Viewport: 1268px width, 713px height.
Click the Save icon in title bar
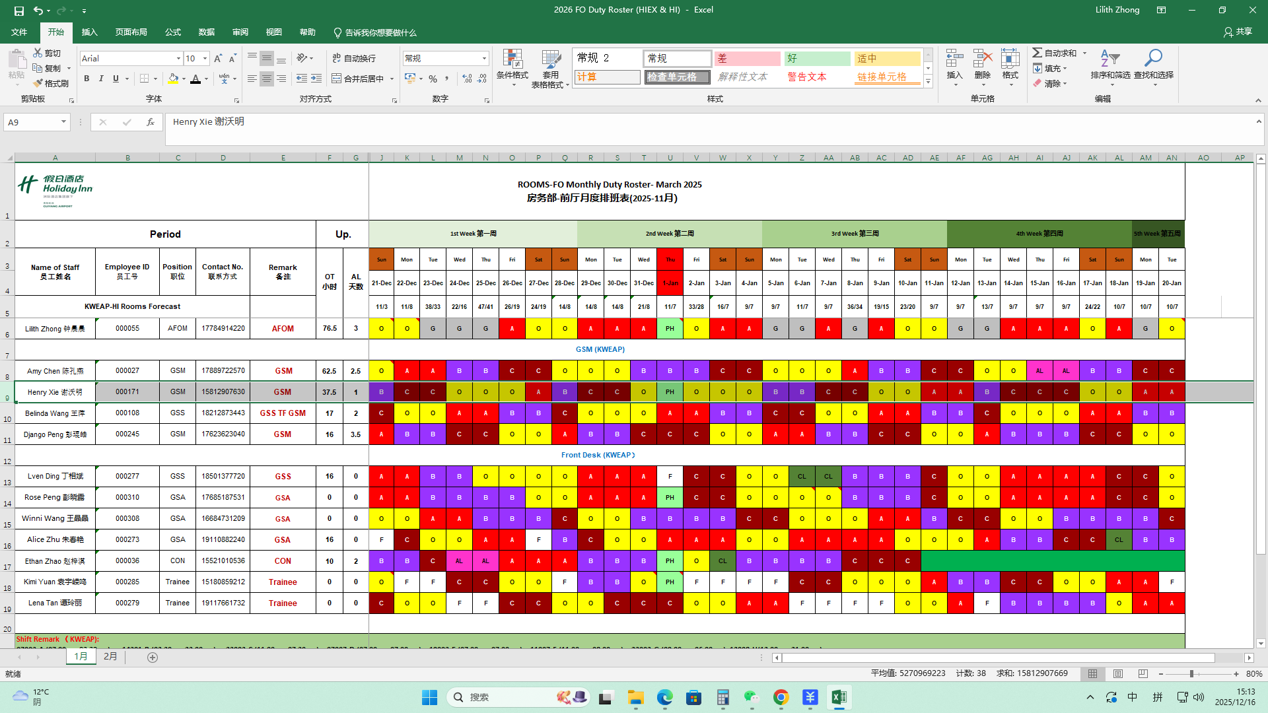click(x=18, y=10)
